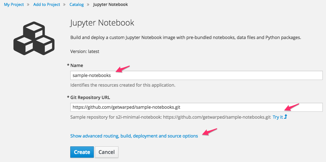Navigate back to the Catalog breadcrumb
326x162 pixels.
[x=76, y=5]
